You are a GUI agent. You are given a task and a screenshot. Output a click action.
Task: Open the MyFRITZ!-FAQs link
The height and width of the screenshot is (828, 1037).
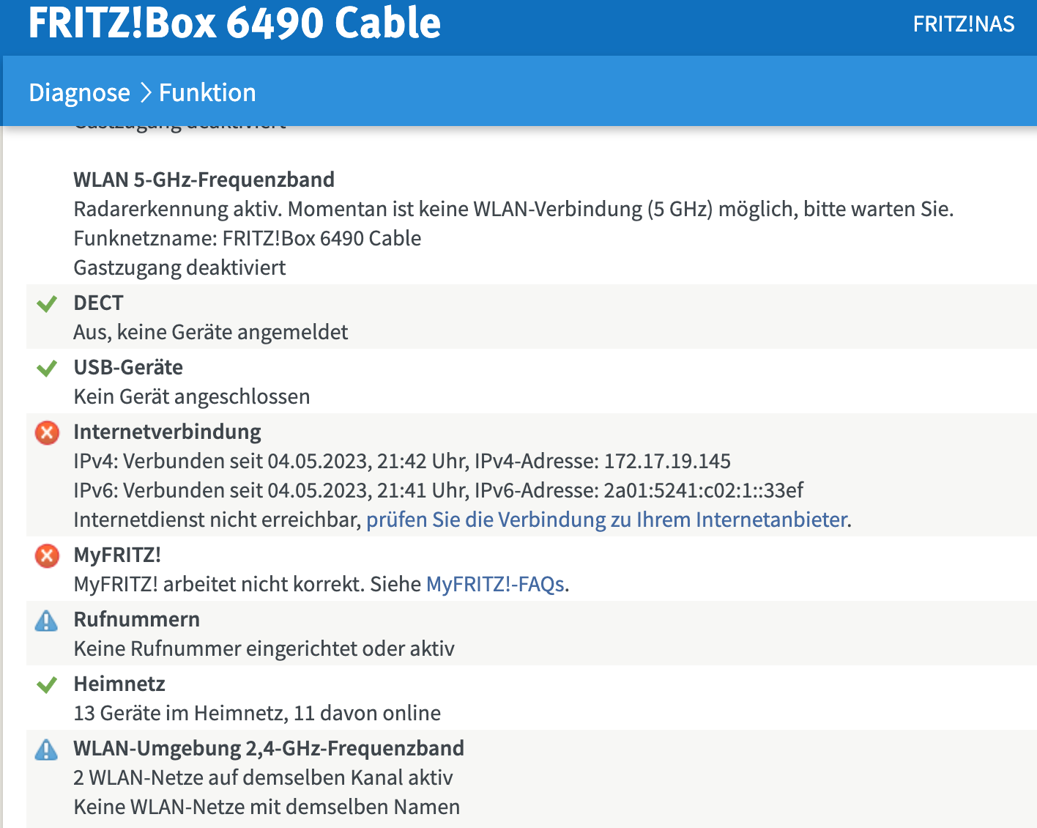[495, 584]
